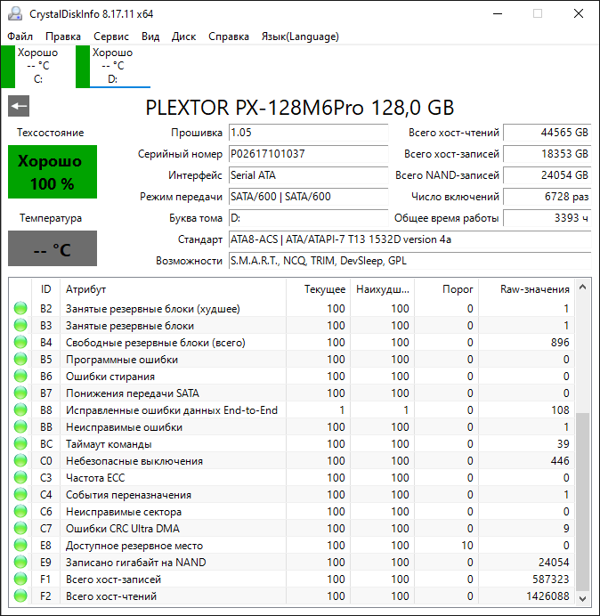Screen dimensions: 600x616
Task: Click total host writes value 18353 GB
Action: [x=547, y=154]
